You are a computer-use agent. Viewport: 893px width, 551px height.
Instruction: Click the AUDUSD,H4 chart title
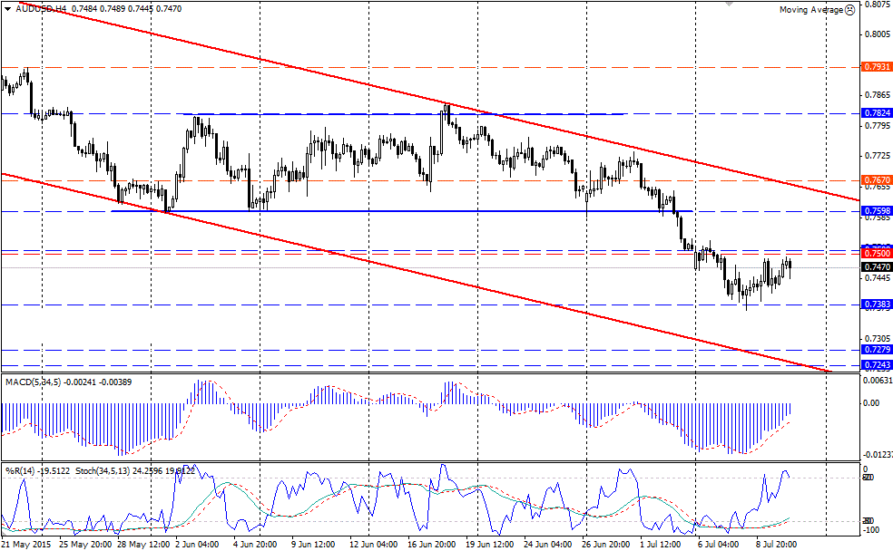tap(41, 8)
